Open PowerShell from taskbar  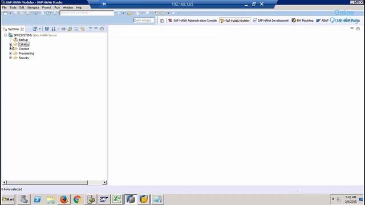pos(38,199)
